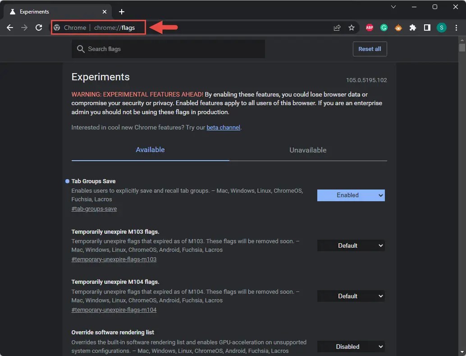Open the orange robot extension icon
466x356 pixels.
398,28
